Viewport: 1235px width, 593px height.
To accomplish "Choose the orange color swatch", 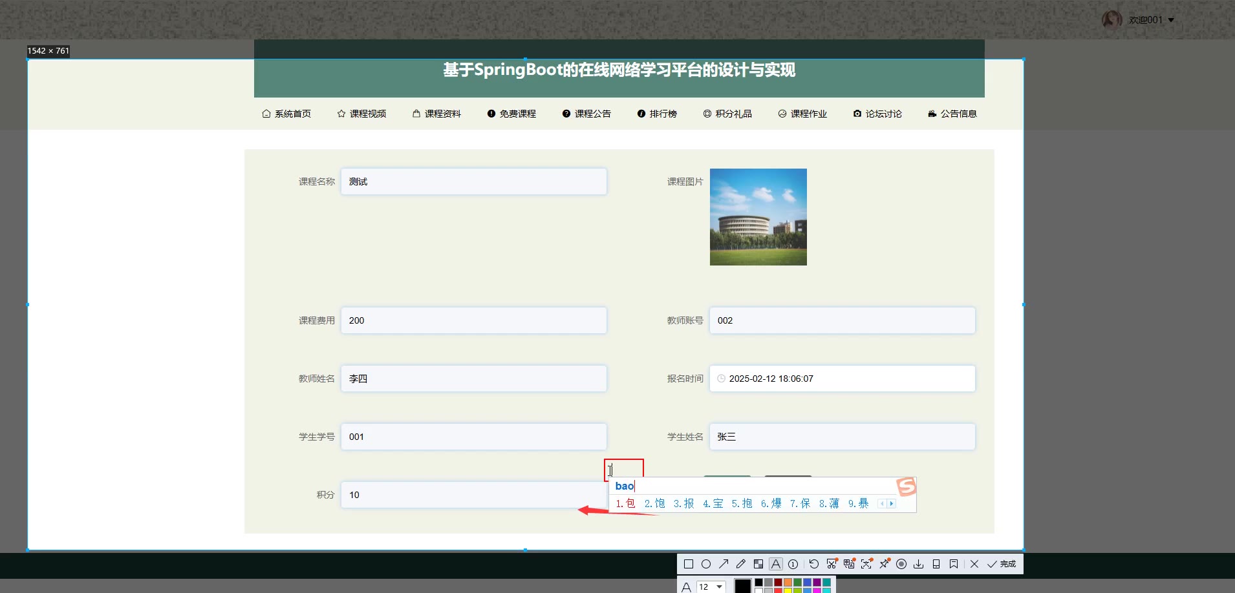I will coord(788,583).
